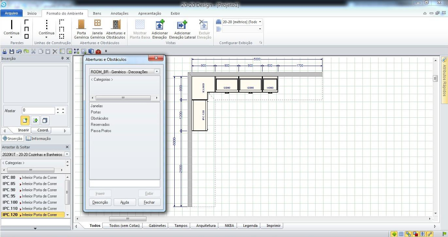Viewport: 448px width, 237px height.
Task: Expand the Contínua construction line dropdown
Action: pyautogui.click(x=47, y=37)
